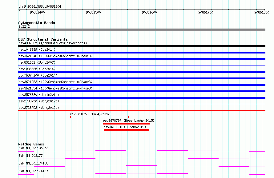Click the magenta line of SYK|NM_001174167
274x178 pixels.
pos(142,174)
